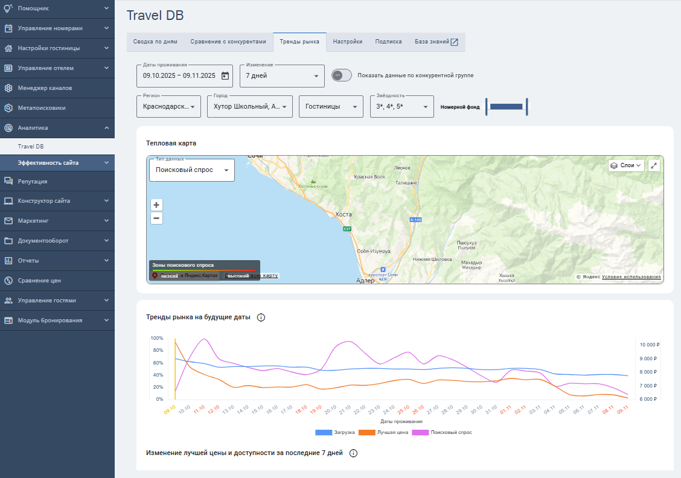Click the calendar icon in the dates field

tap(225, 76)
